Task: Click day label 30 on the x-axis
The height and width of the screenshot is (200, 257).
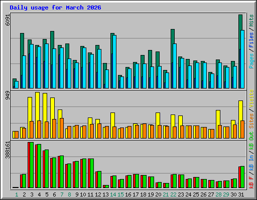Action: (233, 194)
